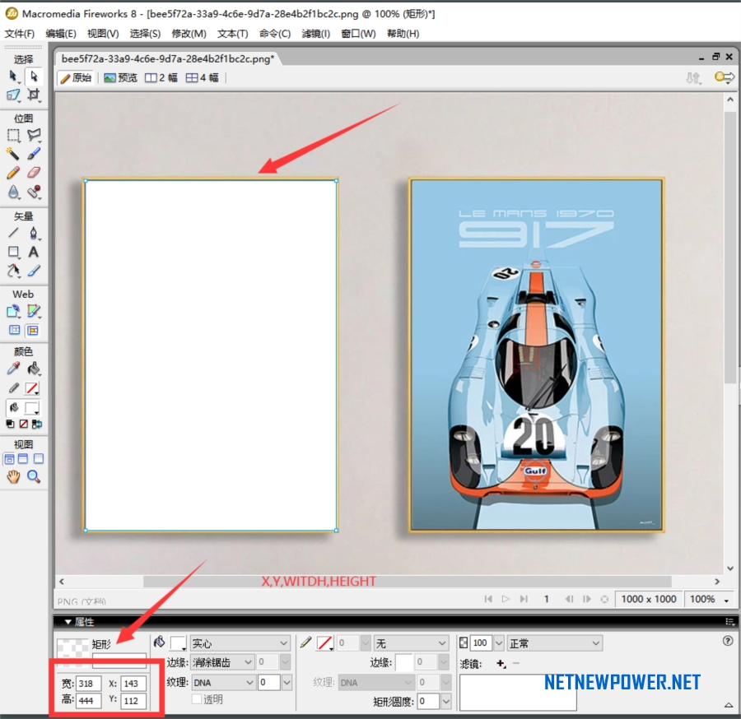Open the opacity 100 slider dropdown
This screenshot has width=741, height=719.
[499, 643]
